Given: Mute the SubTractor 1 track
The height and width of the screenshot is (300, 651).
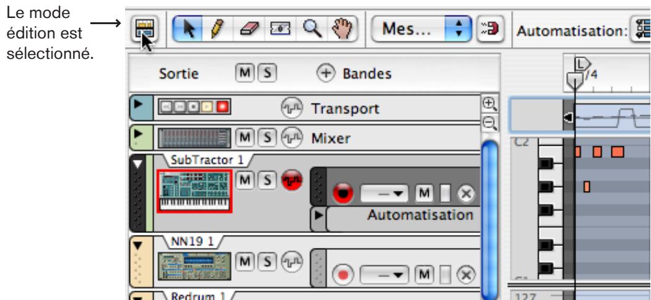Looking at the screenshot, I should pyautogui.click(x=245, y=180).
